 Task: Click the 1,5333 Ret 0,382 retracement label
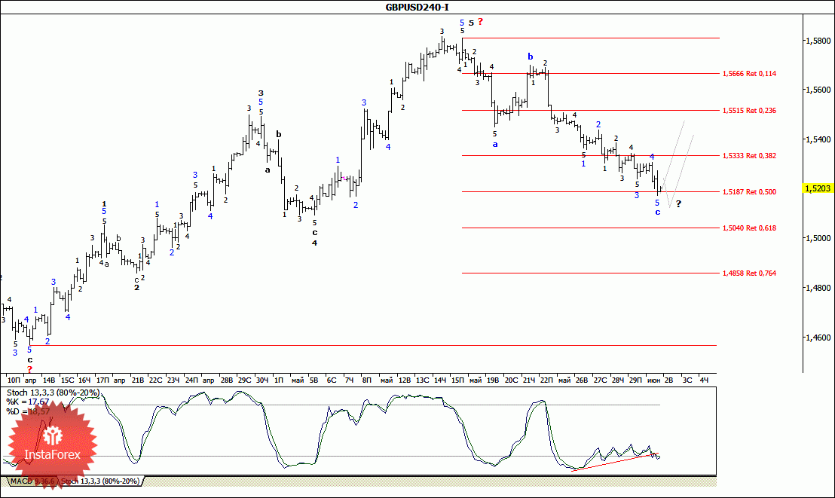pyautogui.click(x=749, y=155)
